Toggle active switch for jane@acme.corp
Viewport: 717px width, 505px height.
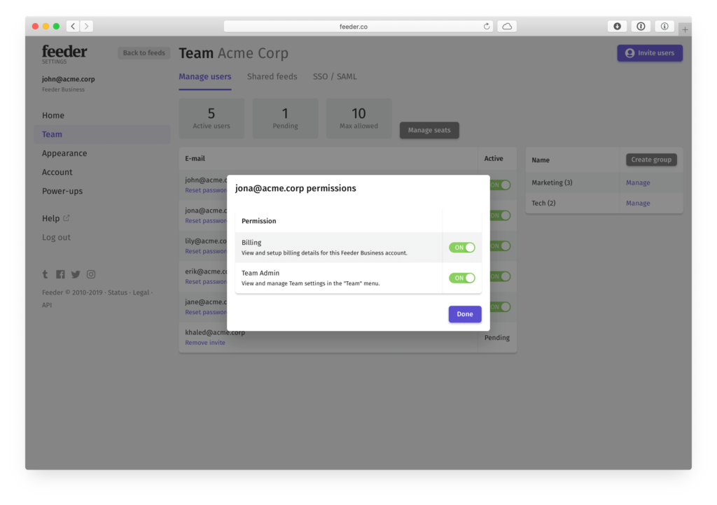(500, 307)
